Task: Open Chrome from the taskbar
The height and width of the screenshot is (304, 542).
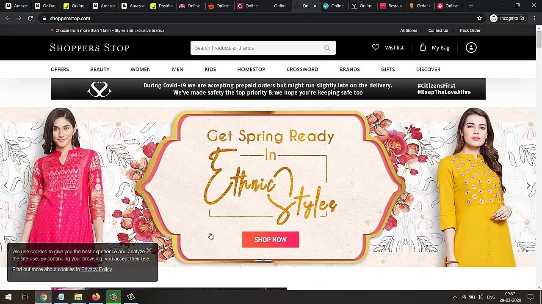Action: pyautogui.click(x=43, y=297)
